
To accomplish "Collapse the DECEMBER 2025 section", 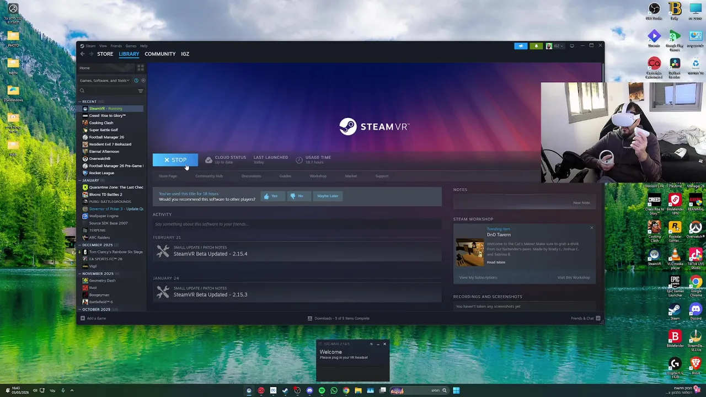I will click(x=79, y=245).
